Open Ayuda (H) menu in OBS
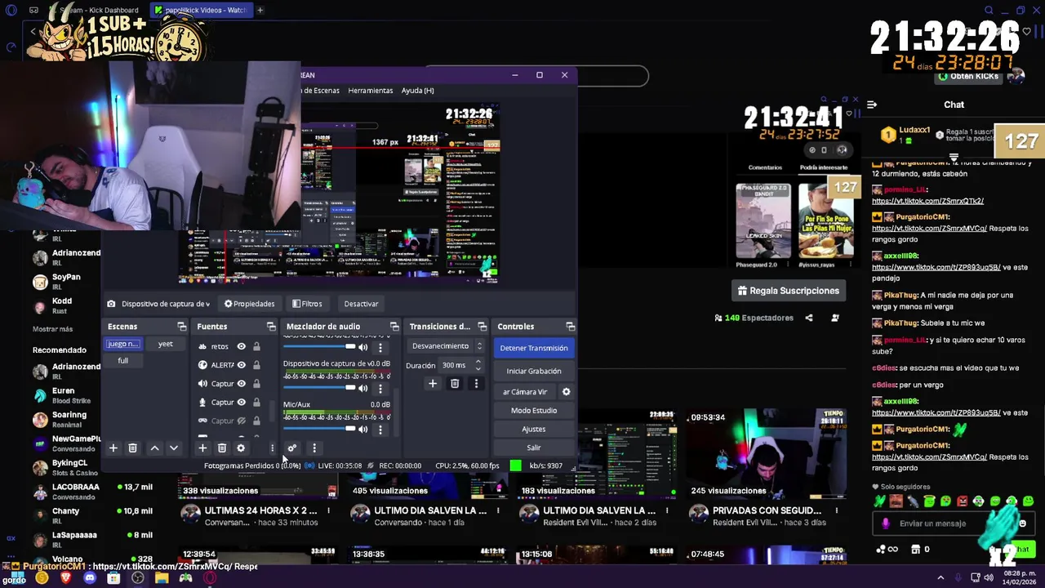The height and width of the screenshot is (588, 1045). pyautogui.click(x=417, y=91)
